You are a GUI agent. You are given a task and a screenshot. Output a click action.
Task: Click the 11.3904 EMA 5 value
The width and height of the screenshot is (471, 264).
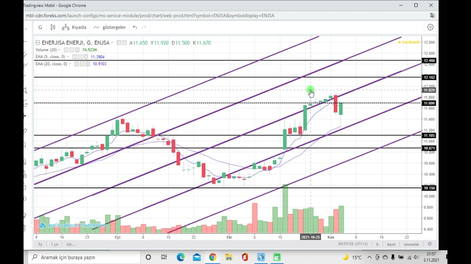[98, 57]
